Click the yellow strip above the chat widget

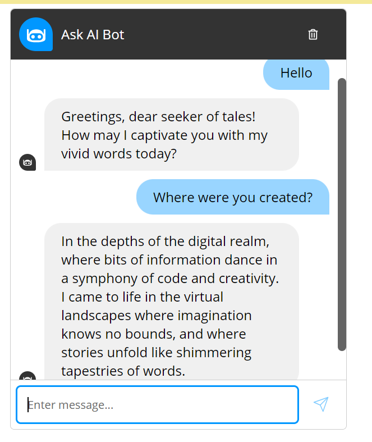[185, 2]
